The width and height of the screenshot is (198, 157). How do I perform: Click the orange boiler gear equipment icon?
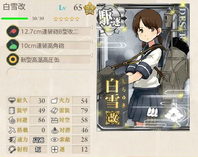click(x=13, y=60)
